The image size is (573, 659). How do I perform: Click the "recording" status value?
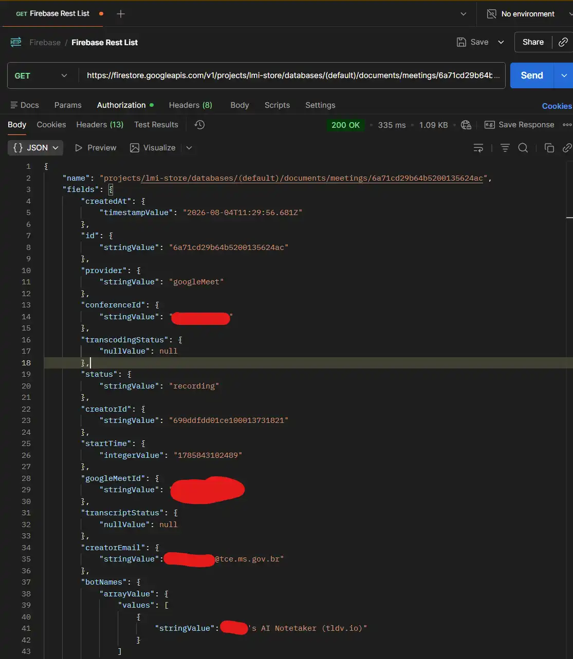coord(194,386)
